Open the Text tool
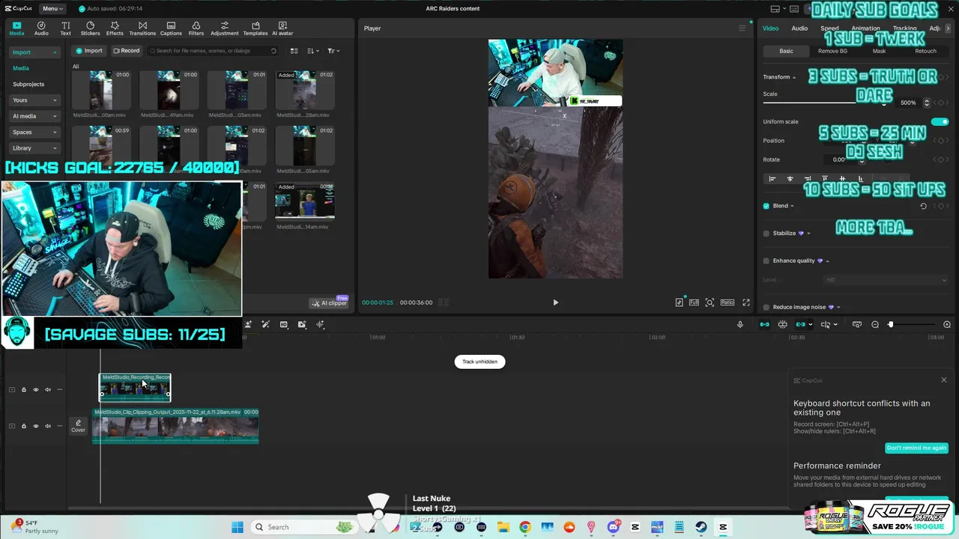Image resolution: width=959 pixels, height=539 pixels. tap(65, 28)
